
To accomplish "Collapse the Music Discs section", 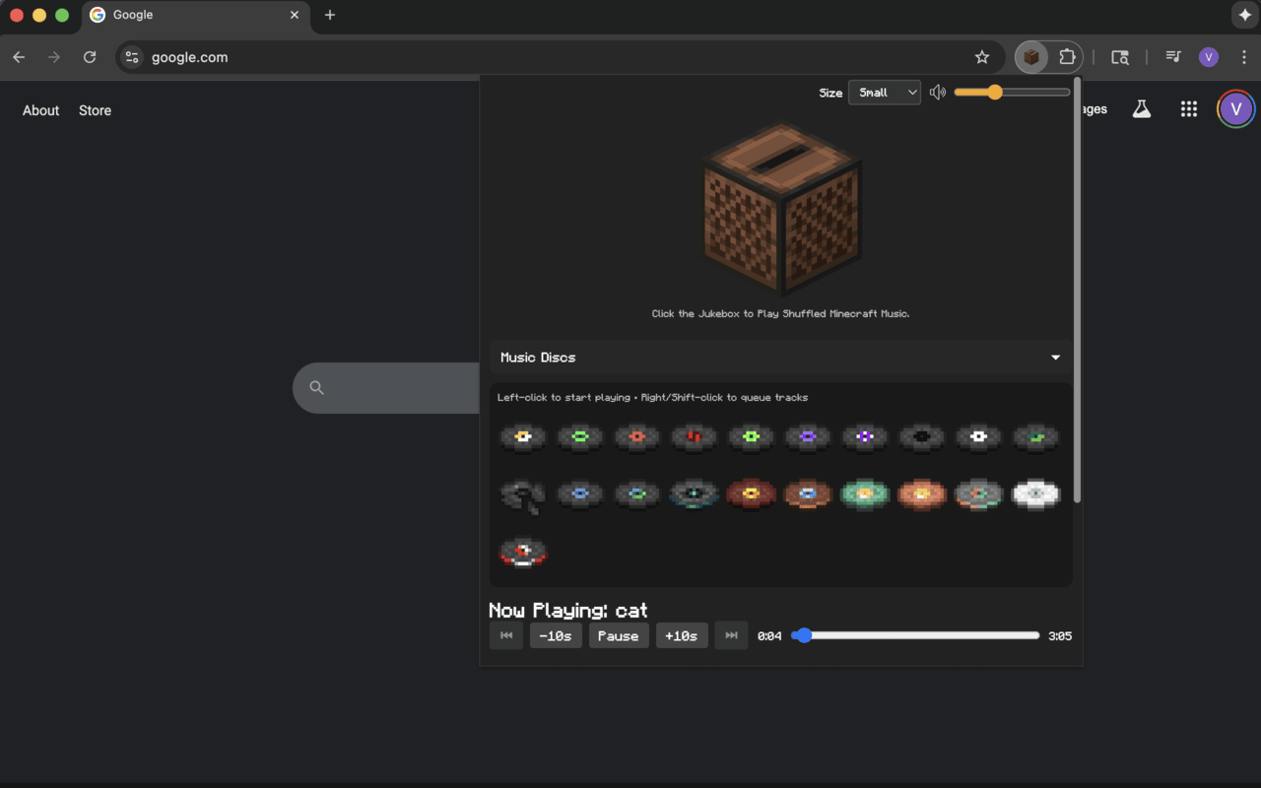I will point(1055,358).
